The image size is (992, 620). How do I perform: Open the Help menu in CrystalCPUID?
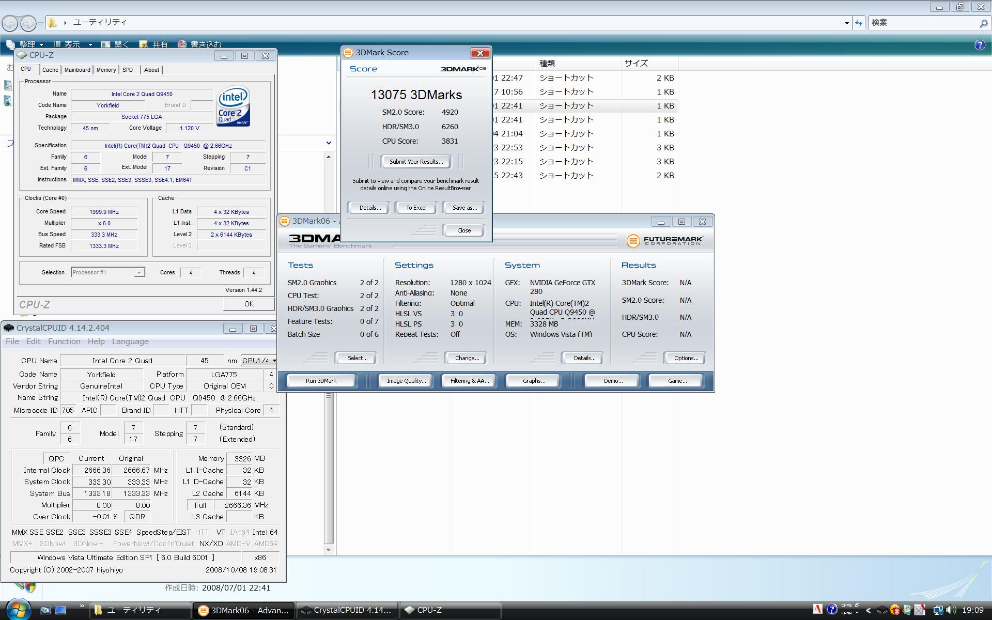click(x=96, y=342)
